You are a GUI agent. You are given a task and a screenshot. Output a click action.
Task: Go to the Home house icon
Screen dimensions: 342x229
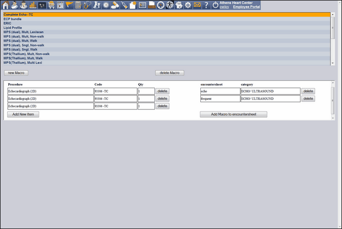(5, 5)
